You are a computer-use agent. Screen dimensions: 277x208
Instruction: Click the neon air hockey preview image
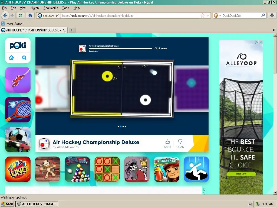tap(122, 89)
